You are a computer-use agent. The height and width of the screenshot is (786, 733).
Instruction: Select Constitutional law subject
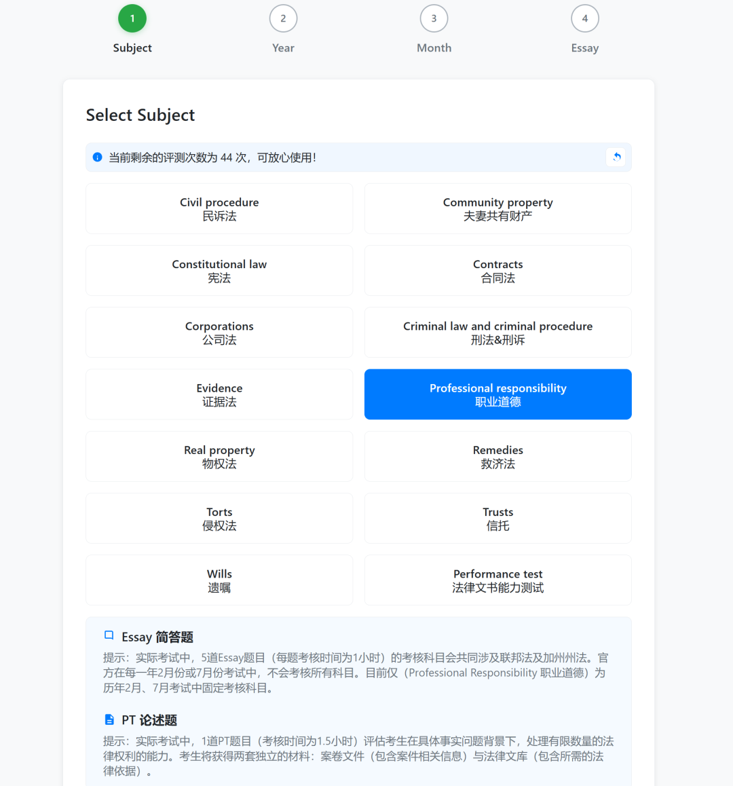tap(219, 271)
